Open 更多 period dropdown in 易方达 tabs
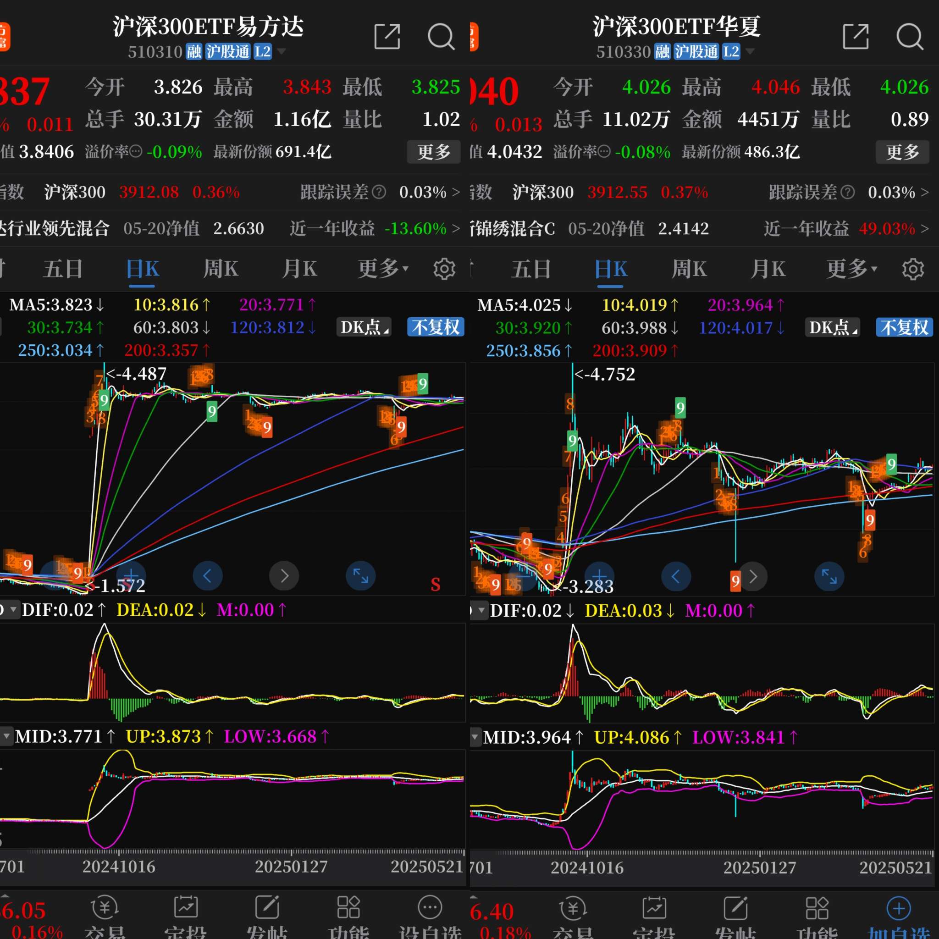This screenshot has width=939, height=939. click(x=383, y=269)
